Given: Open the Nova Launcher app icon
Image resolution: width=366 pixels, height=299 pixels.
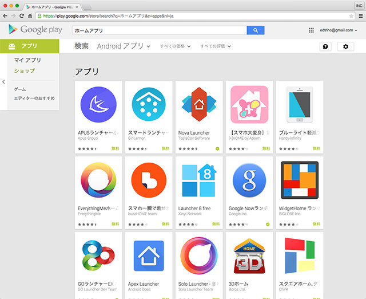Looking at the screenshot, I should 199,104.
